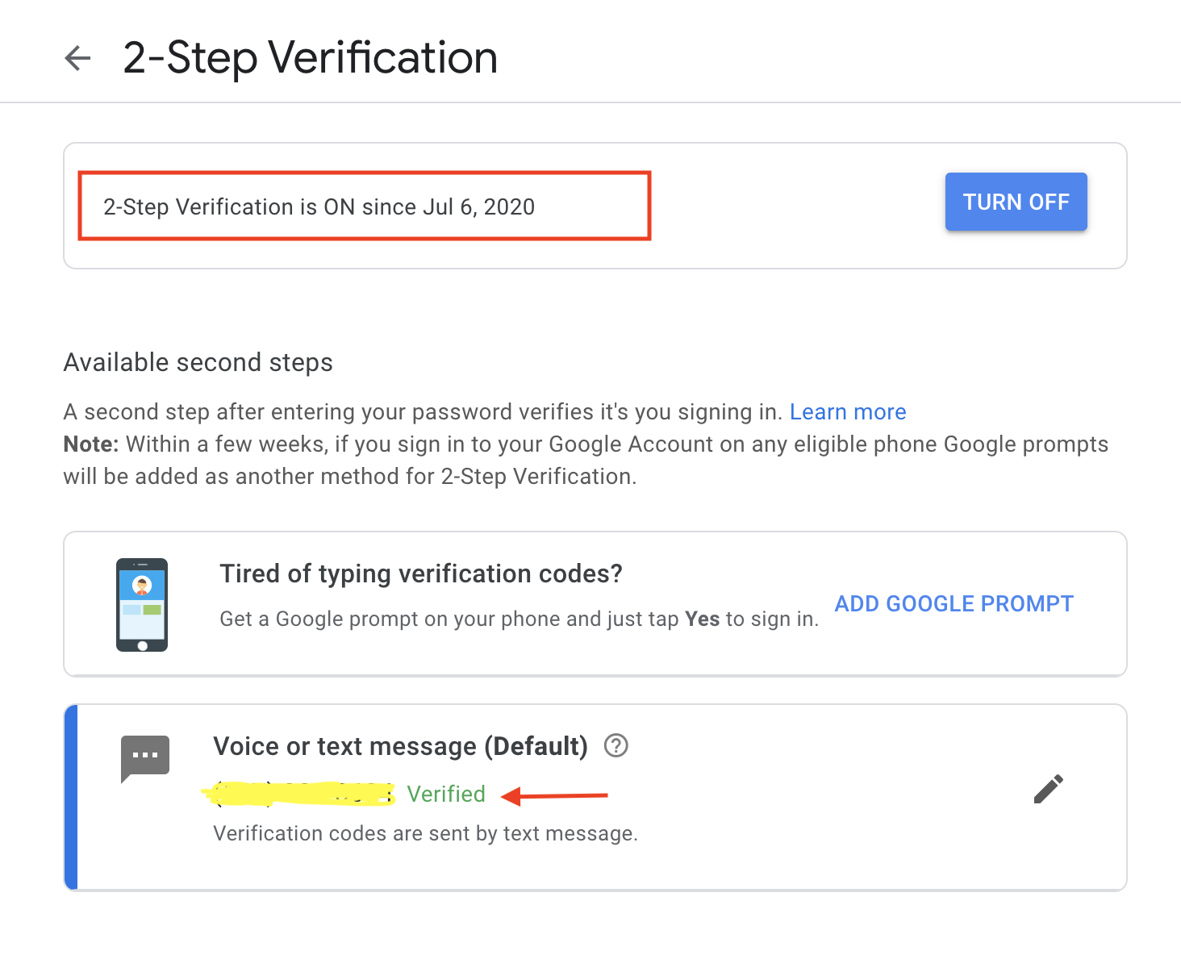Select the Voice or text message (Default) heading

click(x=400, y=746)
